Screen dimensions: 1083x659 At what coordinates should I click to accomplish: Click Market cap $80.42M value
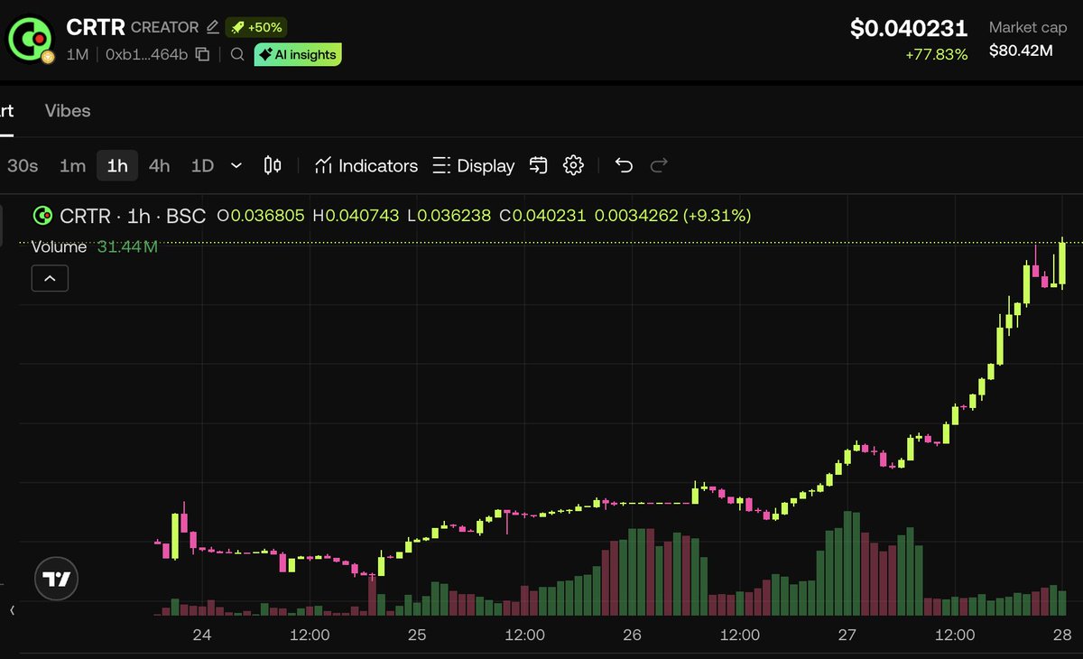point(1021,51)
